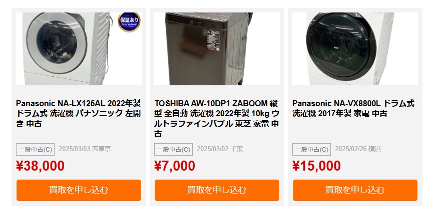
Task: View the Panasonic NA-VX8800L product image
Action: (x=355, y=49)
